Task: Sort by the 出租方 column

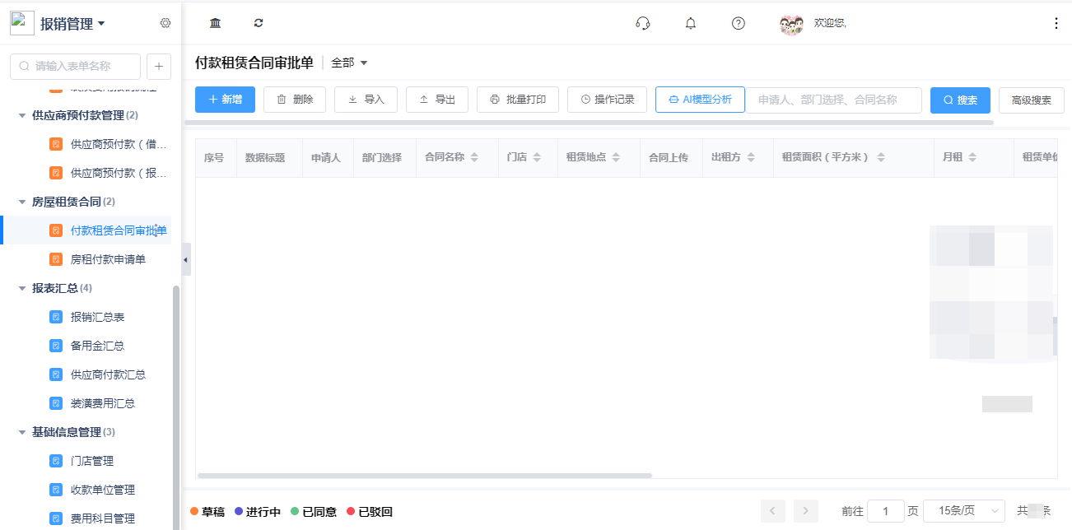Action: point(752,157)
